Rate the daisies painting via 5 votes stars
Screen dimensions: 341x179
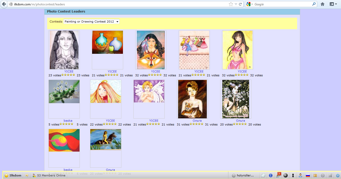[66, 124]
